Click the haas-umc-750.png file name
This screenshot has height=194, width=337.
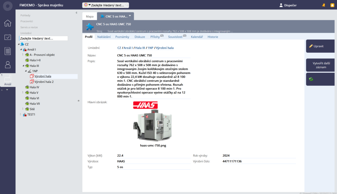coord(153,145)
